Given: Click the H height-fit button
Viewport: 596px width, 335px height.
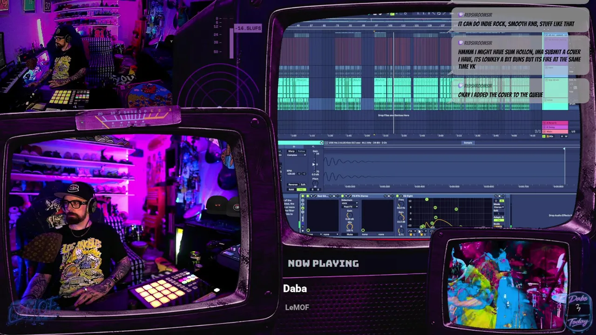Looking at the screenshot, I should click(562, 136).
